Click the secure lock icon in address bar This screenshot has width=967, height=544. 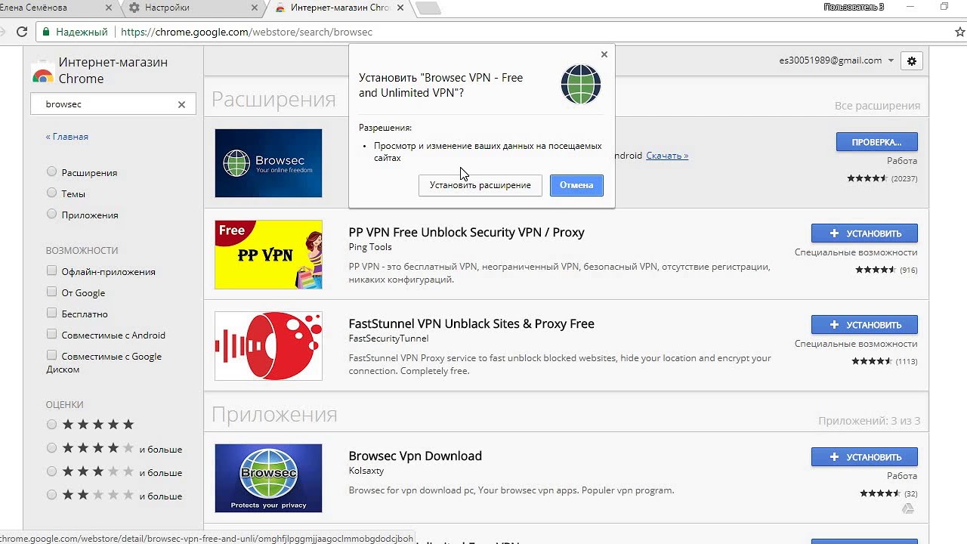point(47,32)
